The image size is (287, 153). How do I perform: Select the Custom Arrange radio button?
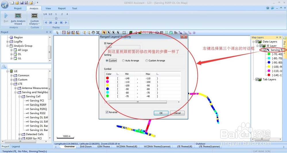tap(147, 61)
